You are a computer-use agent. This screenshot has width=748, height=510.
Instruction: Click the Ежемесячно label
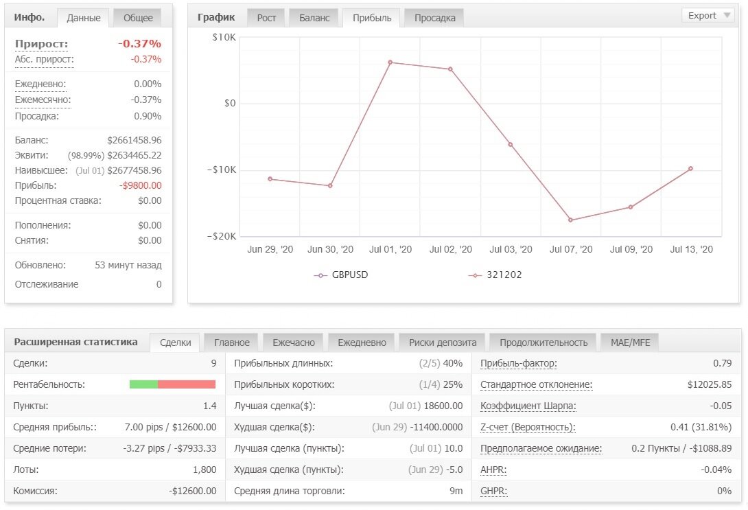click(x=43, y=100)
